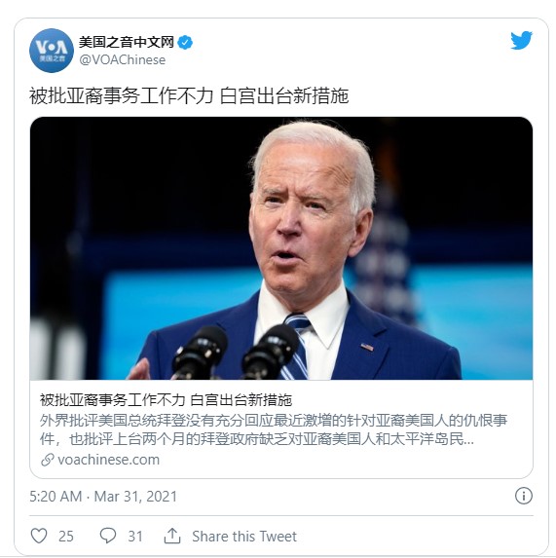Open the VOA profile avatar
This screenshot has width=556, height=558.
tap(52, 51)
